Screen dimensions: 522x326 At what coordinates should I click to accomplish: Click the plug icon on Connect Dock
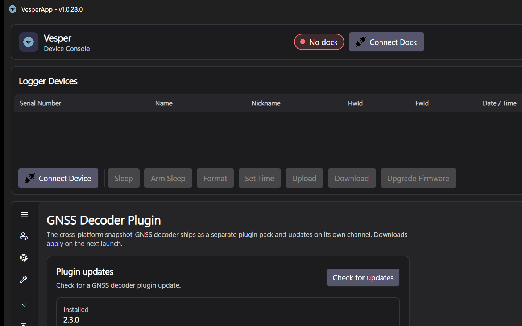pos(361,42)
